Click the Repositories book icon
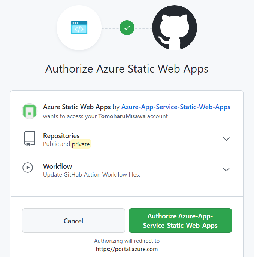Image resolution: width=254 pixels, height=257 pixels. click(x=30, y=138)
